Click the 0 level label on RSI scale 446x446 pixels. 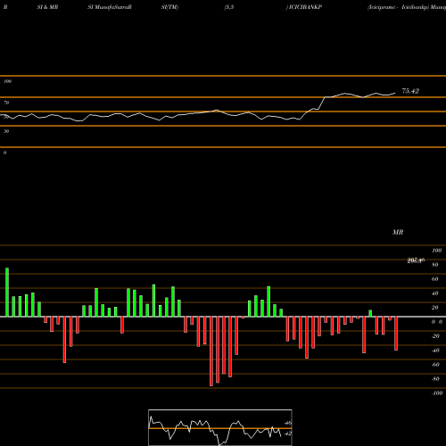tap(4, 153)
